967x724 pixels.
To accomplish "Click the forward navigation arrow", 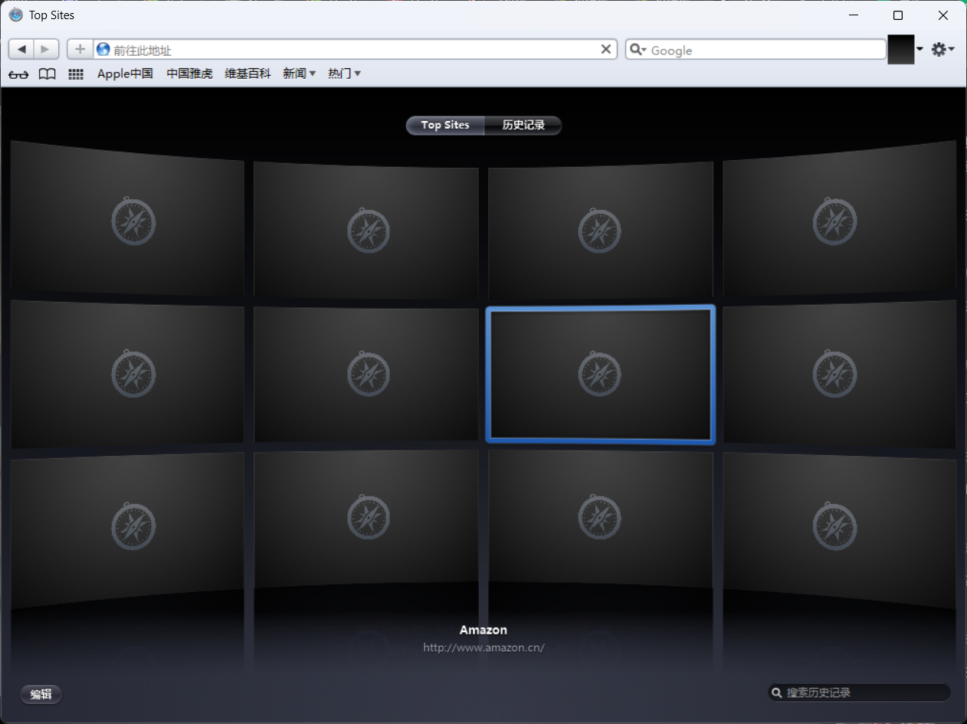I will pyautogui.click(x=46, y=50).
